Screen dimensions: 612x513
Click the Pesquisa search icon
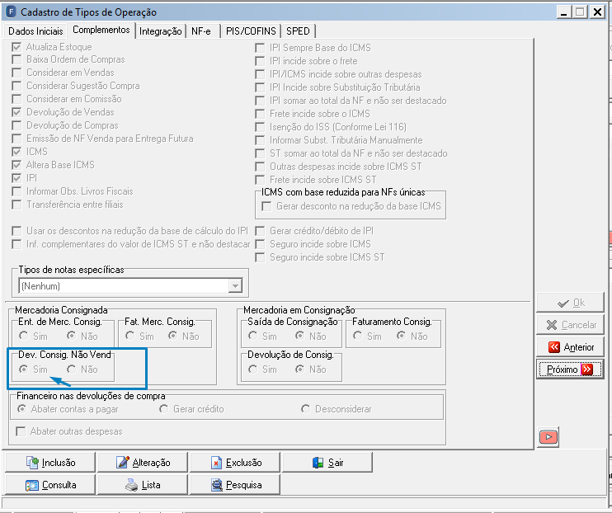[x=216, y=485]
